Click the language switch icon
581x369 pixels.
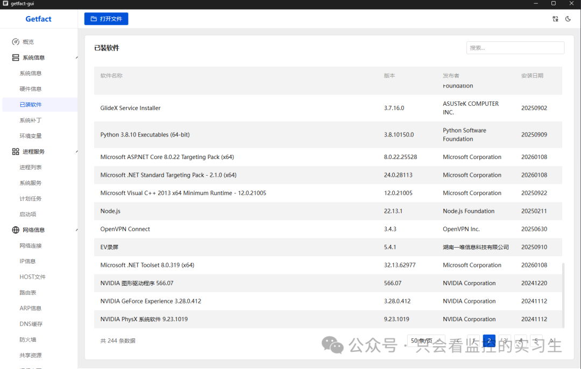[x=555, y=19]
